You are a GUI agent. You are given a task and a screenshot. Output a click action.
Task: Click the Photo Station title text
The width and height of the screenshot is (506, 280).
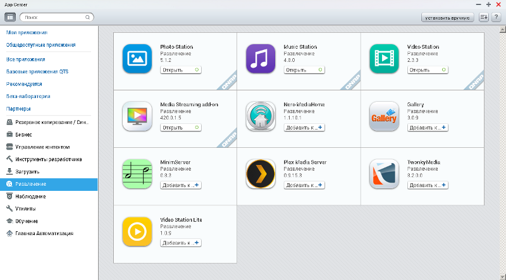[176, 47]
